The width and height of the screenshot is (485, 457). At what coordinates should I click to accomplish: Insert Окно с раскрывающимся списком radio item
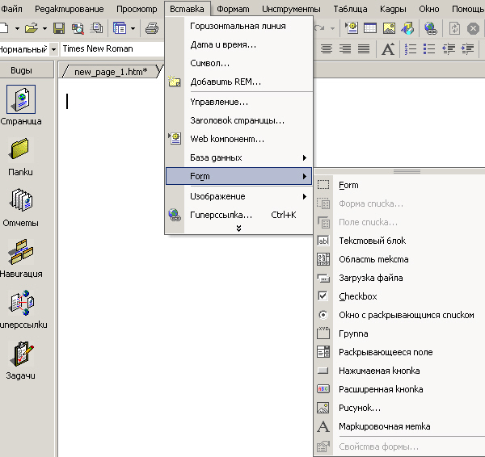(x=406, y=315)
